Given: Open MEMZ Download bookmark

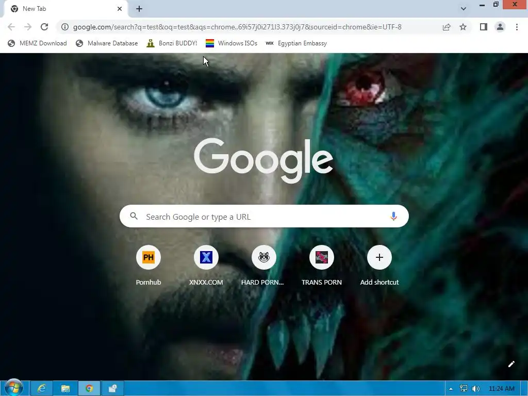Looking at the screenshot, I should point(37,43).
